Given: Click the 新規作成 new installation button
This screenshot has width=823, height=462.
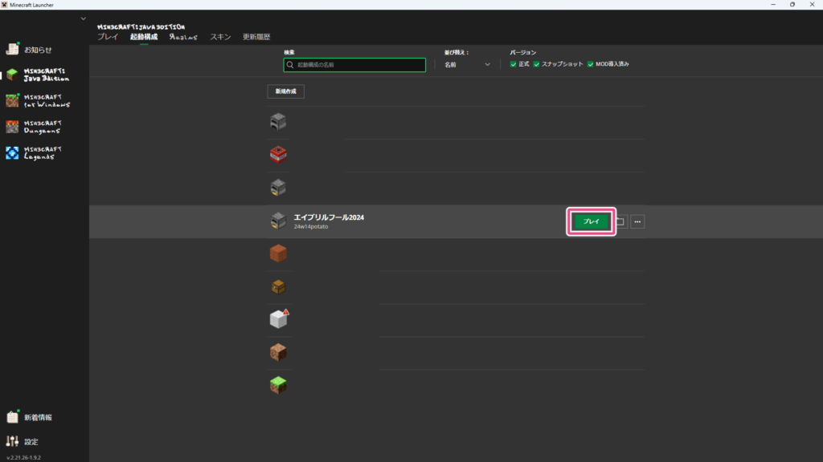Looking at the screenshot, I should pyautogui.click(x=285, y=92).
